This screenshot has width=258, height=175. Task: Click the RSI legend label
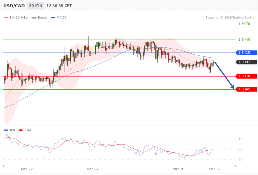(x=12, y=130)
